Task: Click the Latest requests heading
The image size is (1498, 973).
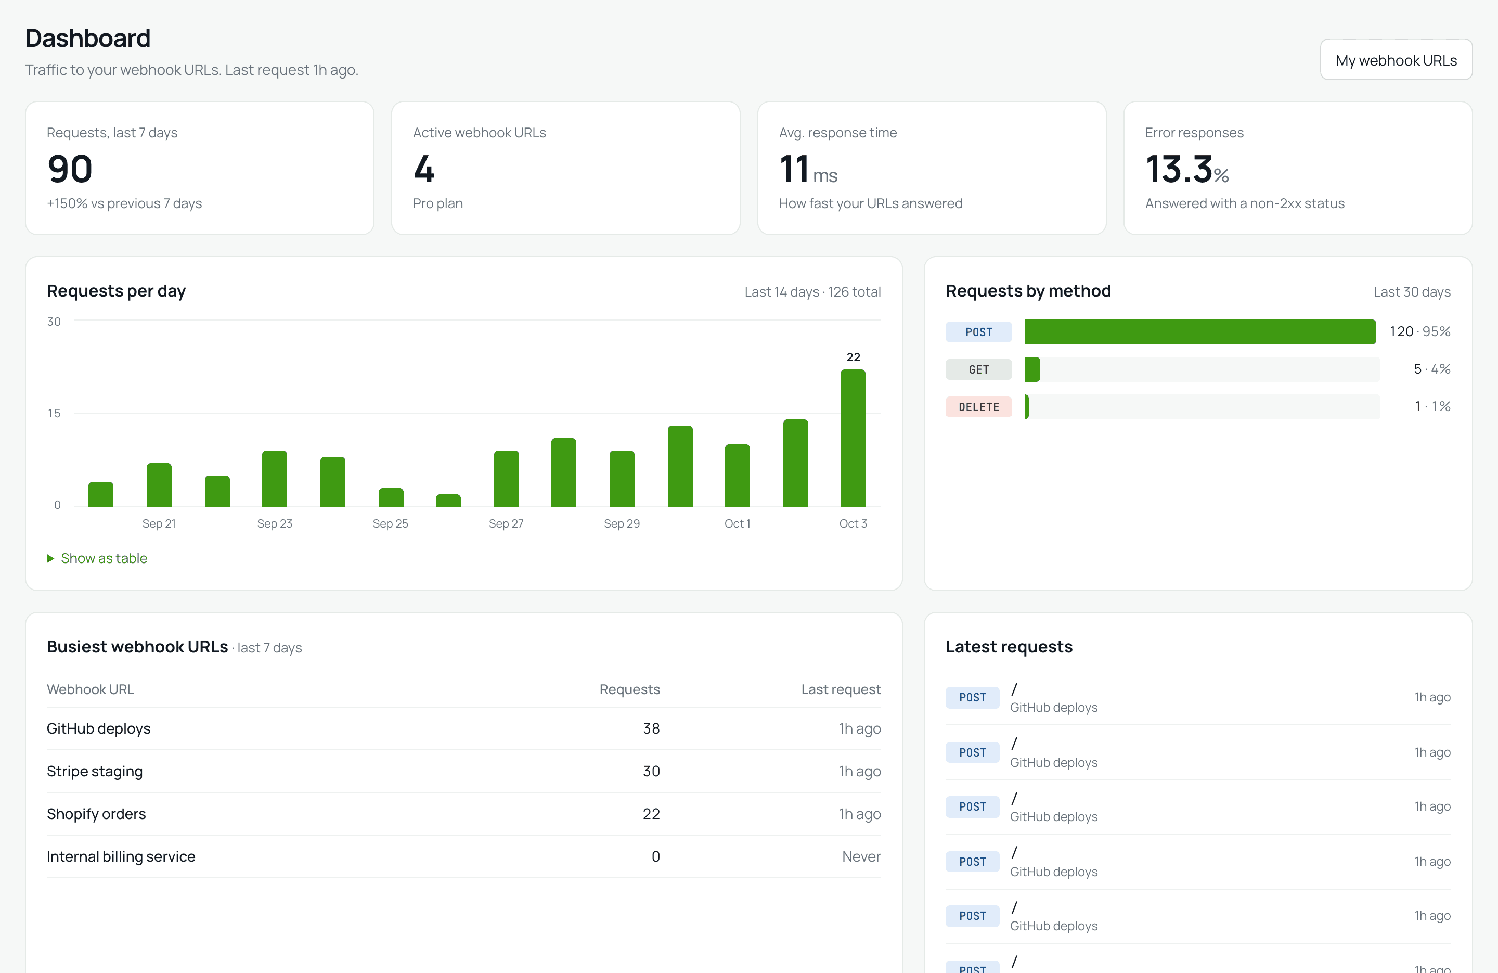Action: tap(1009, 647)
